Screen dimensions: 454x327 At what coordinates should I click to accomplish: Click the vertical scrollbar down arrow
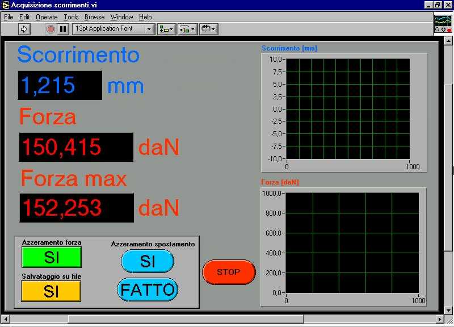coord(448,310)
